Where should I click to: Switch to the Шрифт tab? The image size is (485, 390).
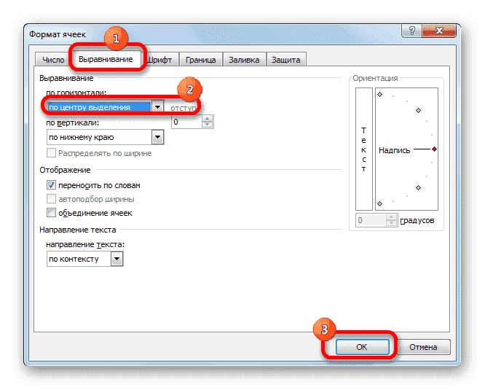tap(160, 60)
